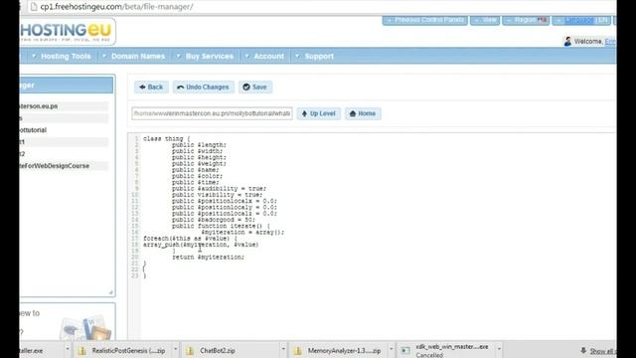Click the username link after Welcome
The width and height of the screenshot is (636, 358).
(x=610, y=42)
